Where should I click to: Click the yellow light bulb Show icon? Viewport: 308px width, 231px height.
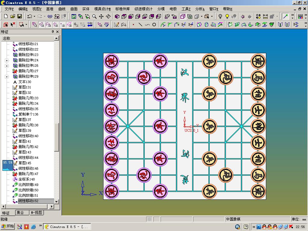[x=227, y=16]
